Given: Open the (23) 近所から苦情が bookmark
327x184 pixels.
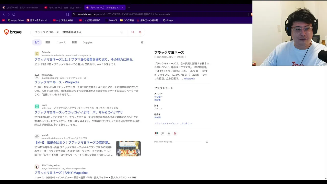Looking at the screenshot, I should (90, 20).
